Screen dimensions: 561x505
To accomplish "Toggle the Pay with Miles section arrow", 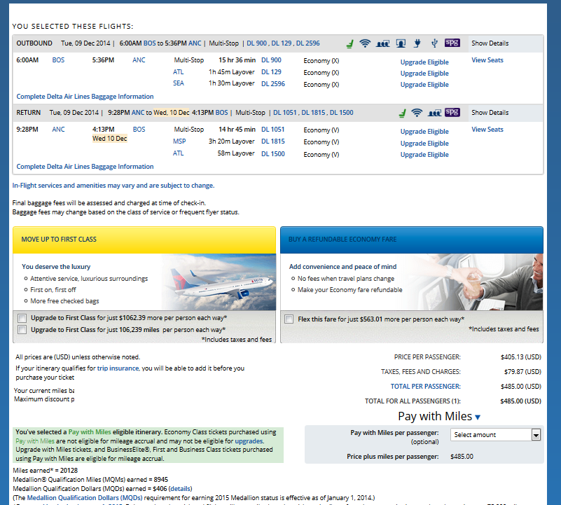I will [x=478, y=417].
